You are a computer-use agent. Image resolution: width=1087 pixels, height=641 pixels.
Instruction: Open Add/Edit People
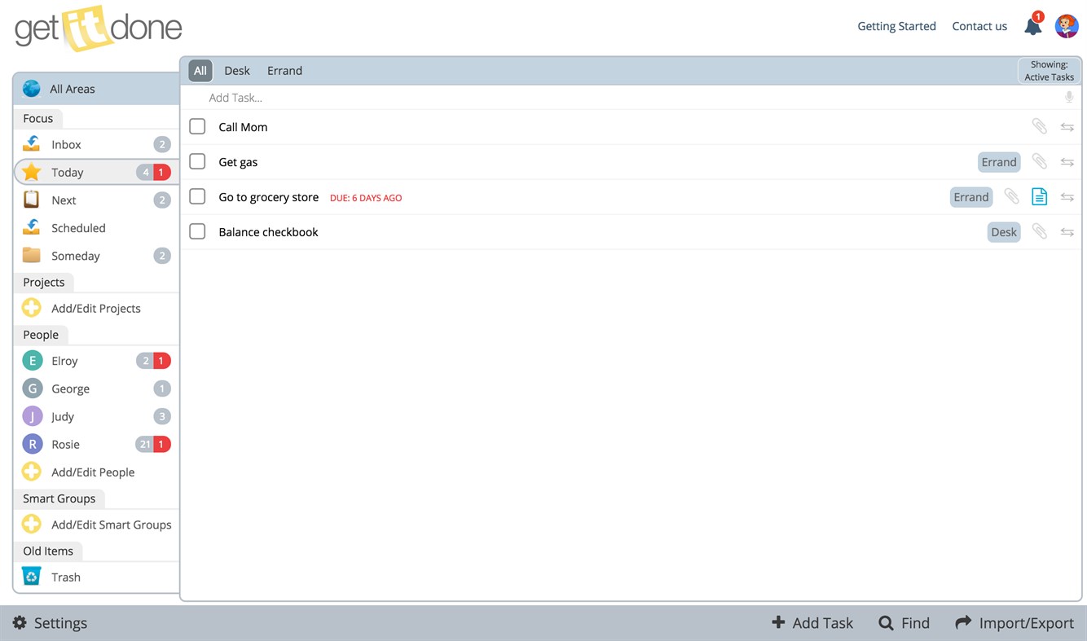(x=93, y=472)
